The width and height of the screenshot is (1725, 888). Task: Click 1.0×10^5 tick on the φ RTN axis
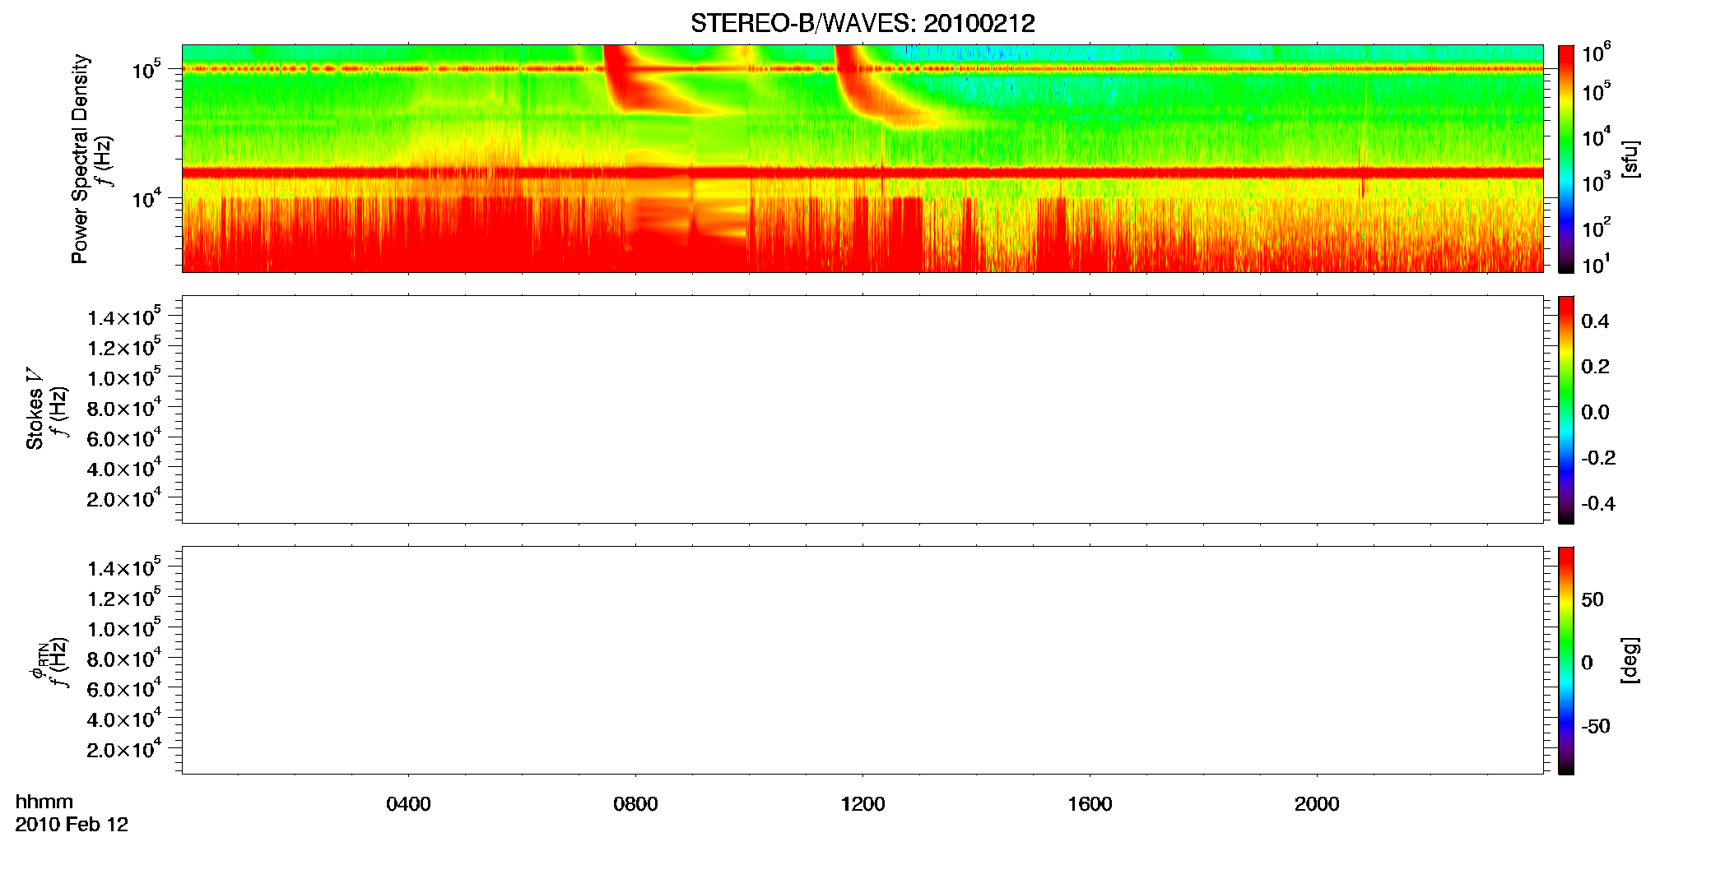pyautogui.click(x=123, y=627)
